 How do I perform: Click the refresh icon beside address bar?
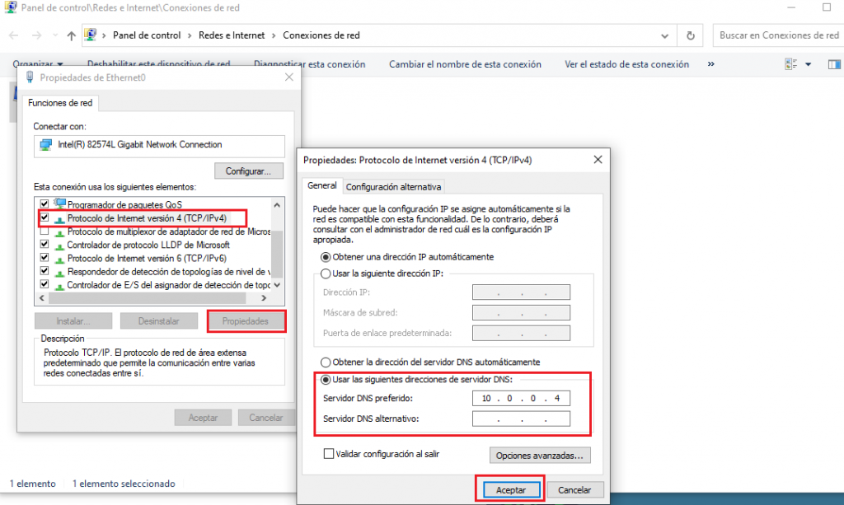click(690, 36)
